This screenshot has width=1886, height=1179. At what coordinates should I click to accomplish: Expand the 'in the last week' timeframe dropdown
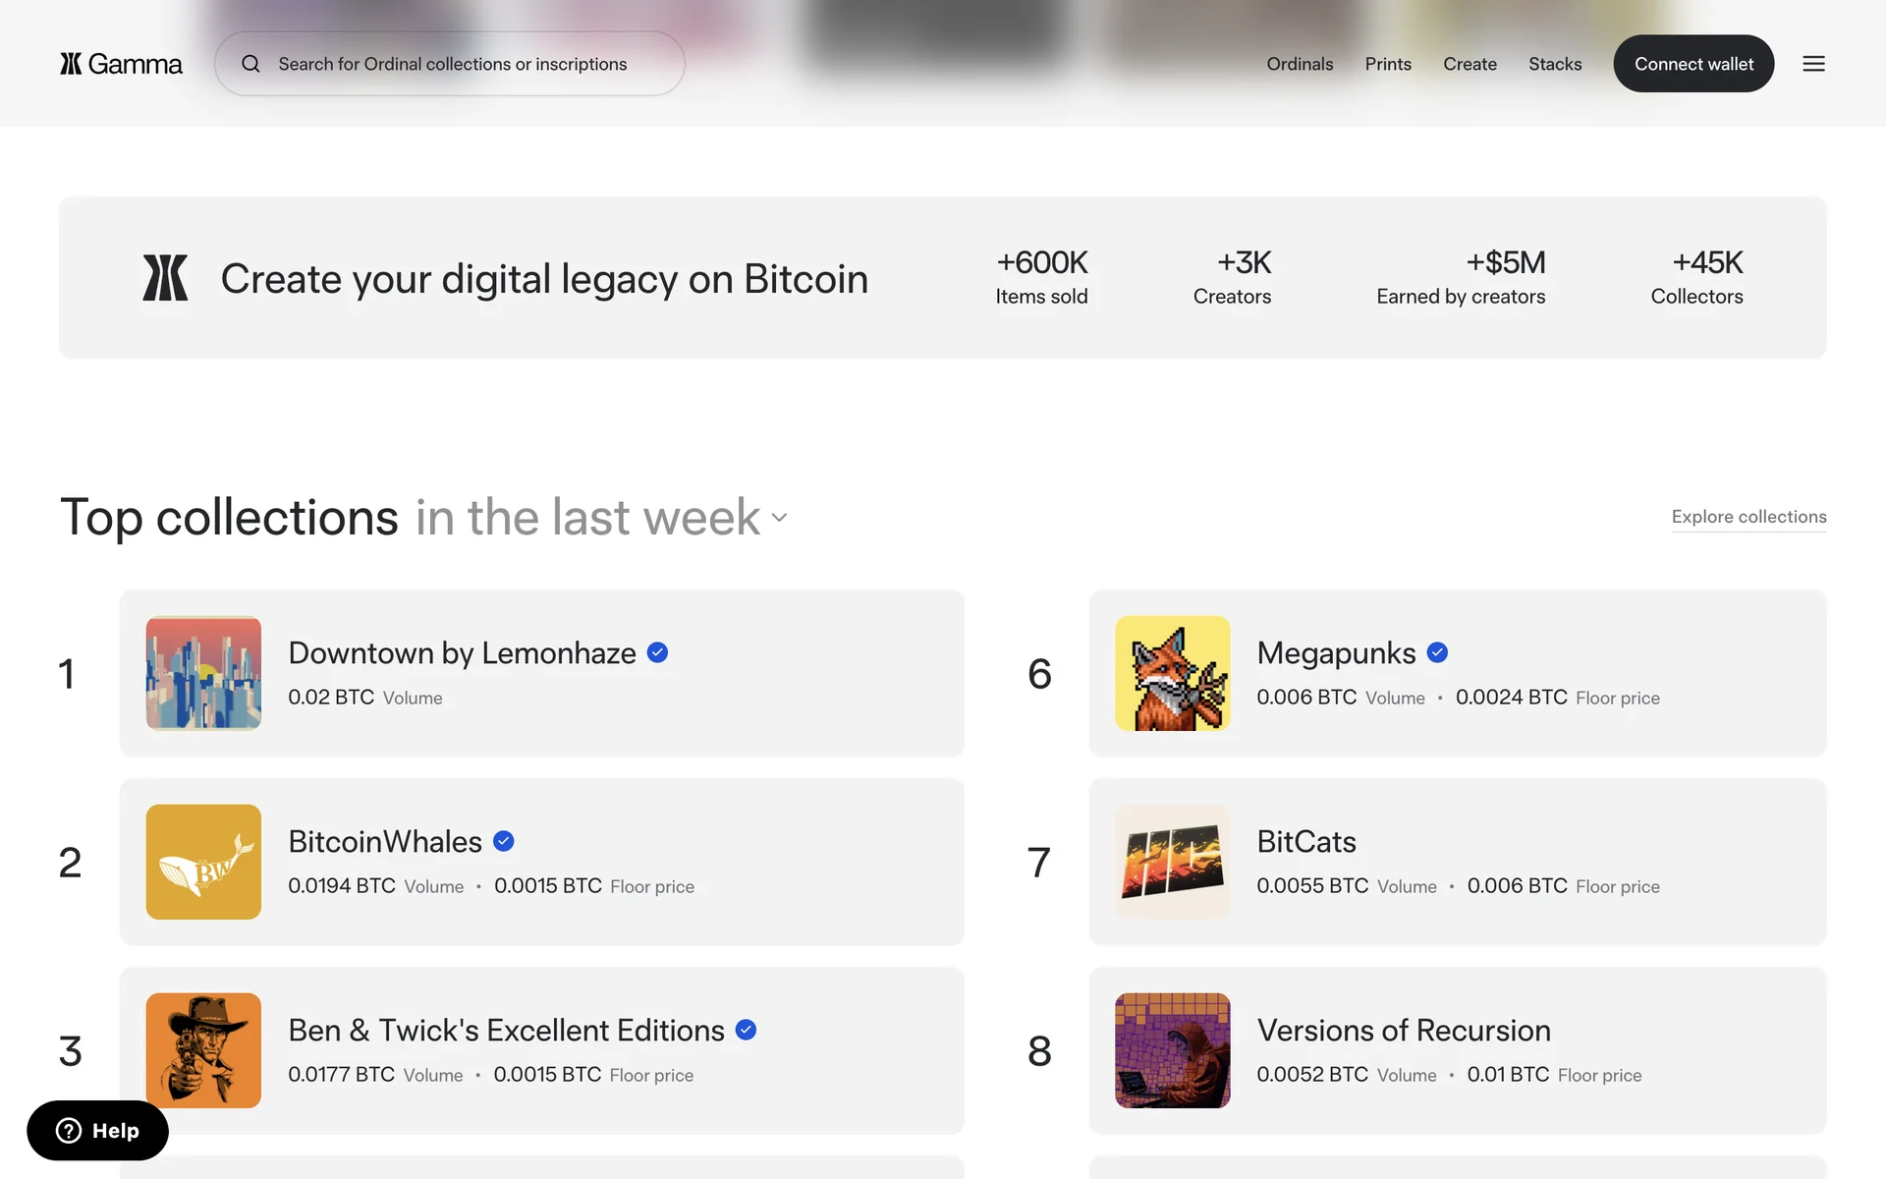pyautogui.click(x=779, y=518)
